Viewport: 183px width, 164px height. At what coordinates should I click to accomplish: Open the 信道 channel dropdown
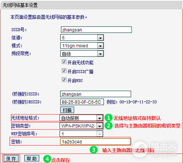tap(82, 38)
